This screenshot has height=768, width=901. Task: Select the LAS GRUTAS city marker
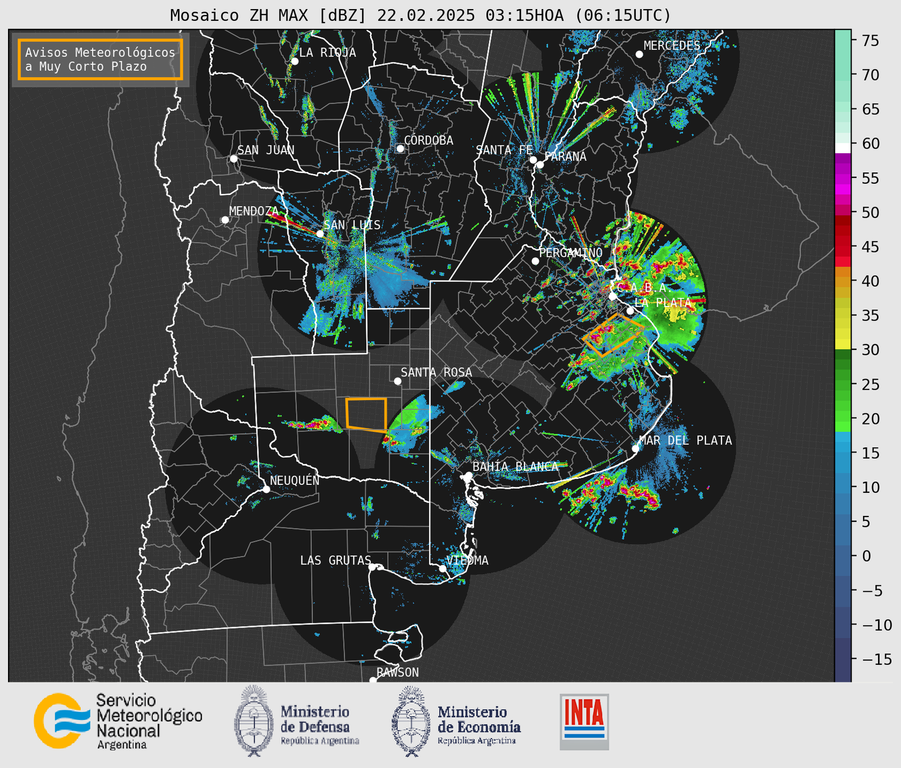click(x=372, y=567)
